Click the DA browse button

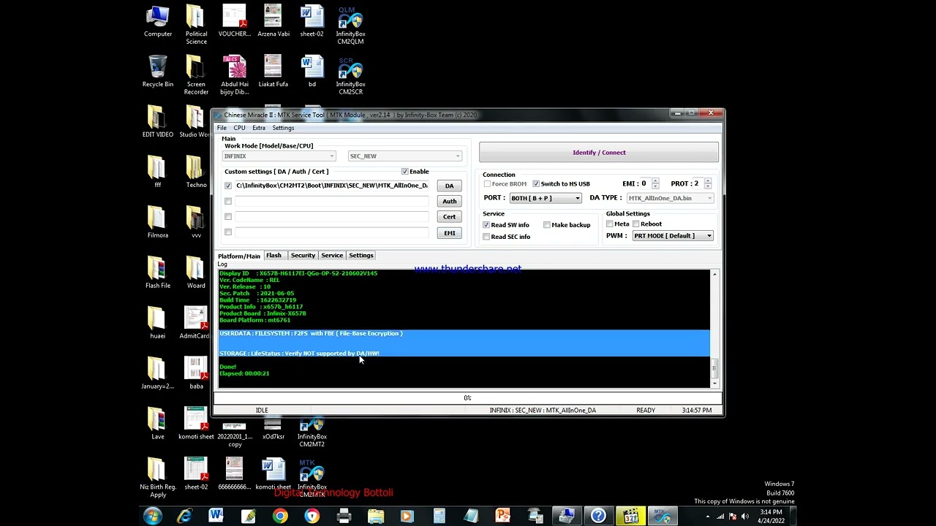click(449, 186)
